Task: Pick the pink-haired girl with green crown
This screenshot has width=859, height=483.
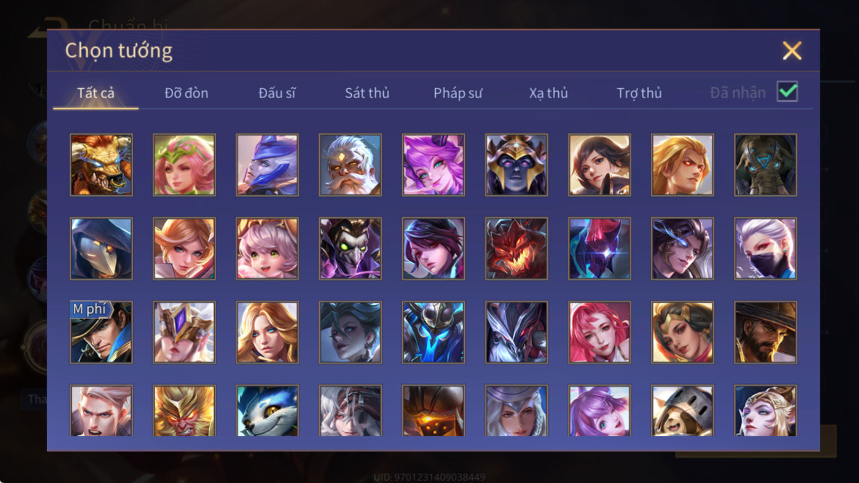Action: 184,165
